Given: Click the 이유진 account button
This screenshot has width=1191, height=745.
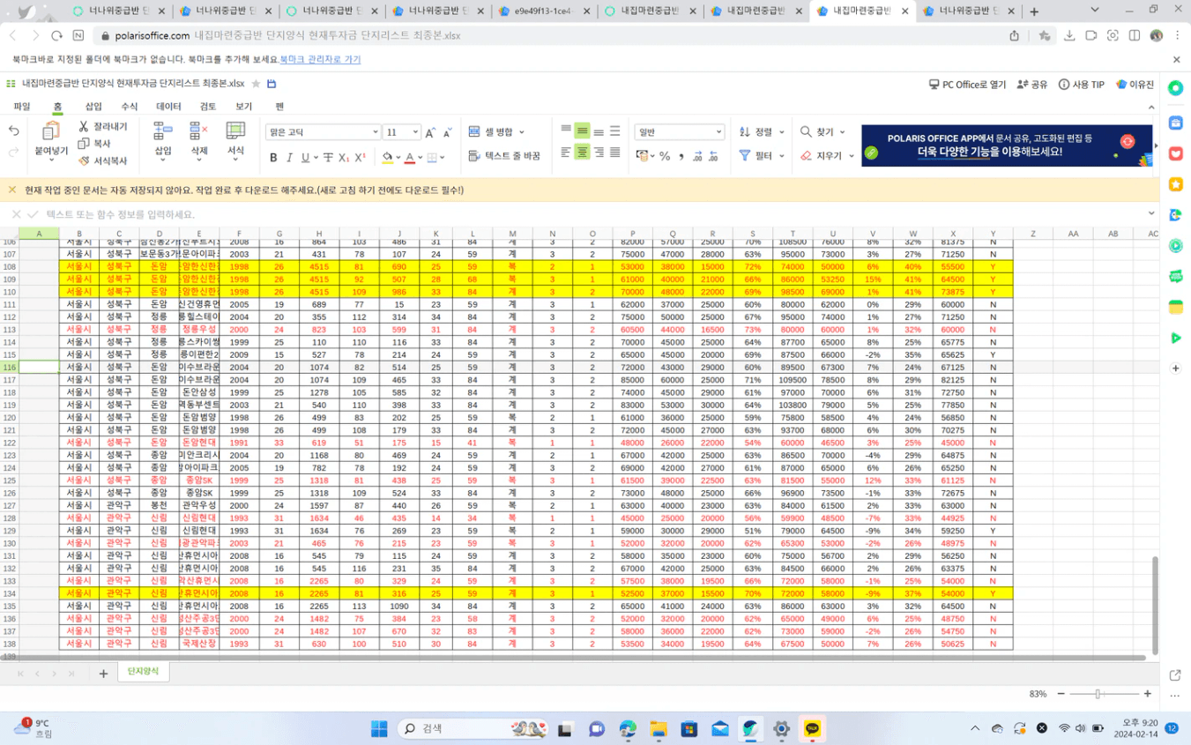Looking at the screenshot, I should (1135, 85).
